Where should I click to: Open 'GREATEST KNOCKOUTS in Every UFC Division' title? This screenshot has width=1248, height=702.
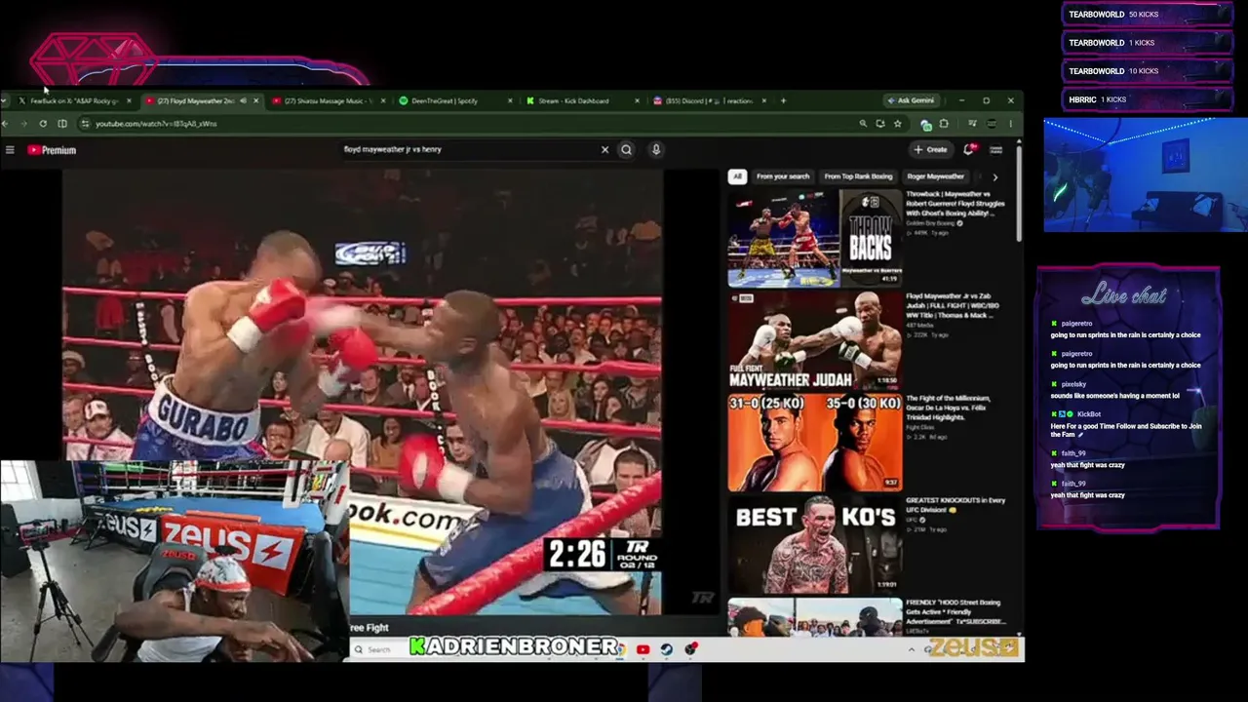(955, 505)
